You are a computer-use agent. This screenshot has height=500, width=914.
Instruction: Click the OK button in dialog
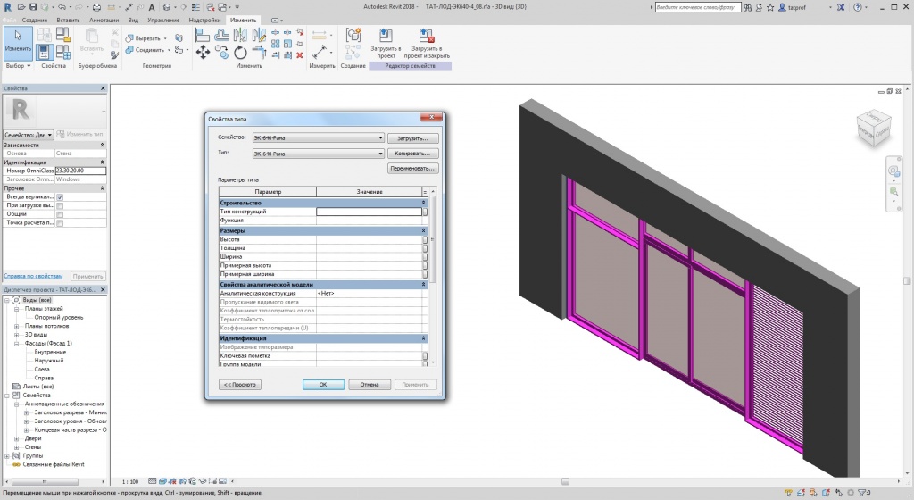(323, 385)
